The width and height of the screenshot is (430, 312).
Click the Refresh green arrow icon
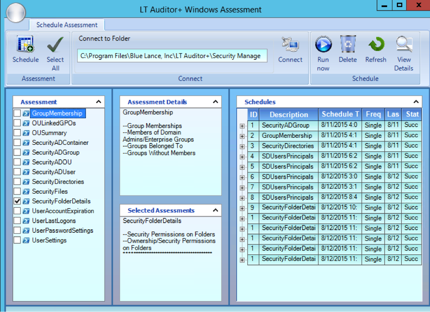[376, 44]
